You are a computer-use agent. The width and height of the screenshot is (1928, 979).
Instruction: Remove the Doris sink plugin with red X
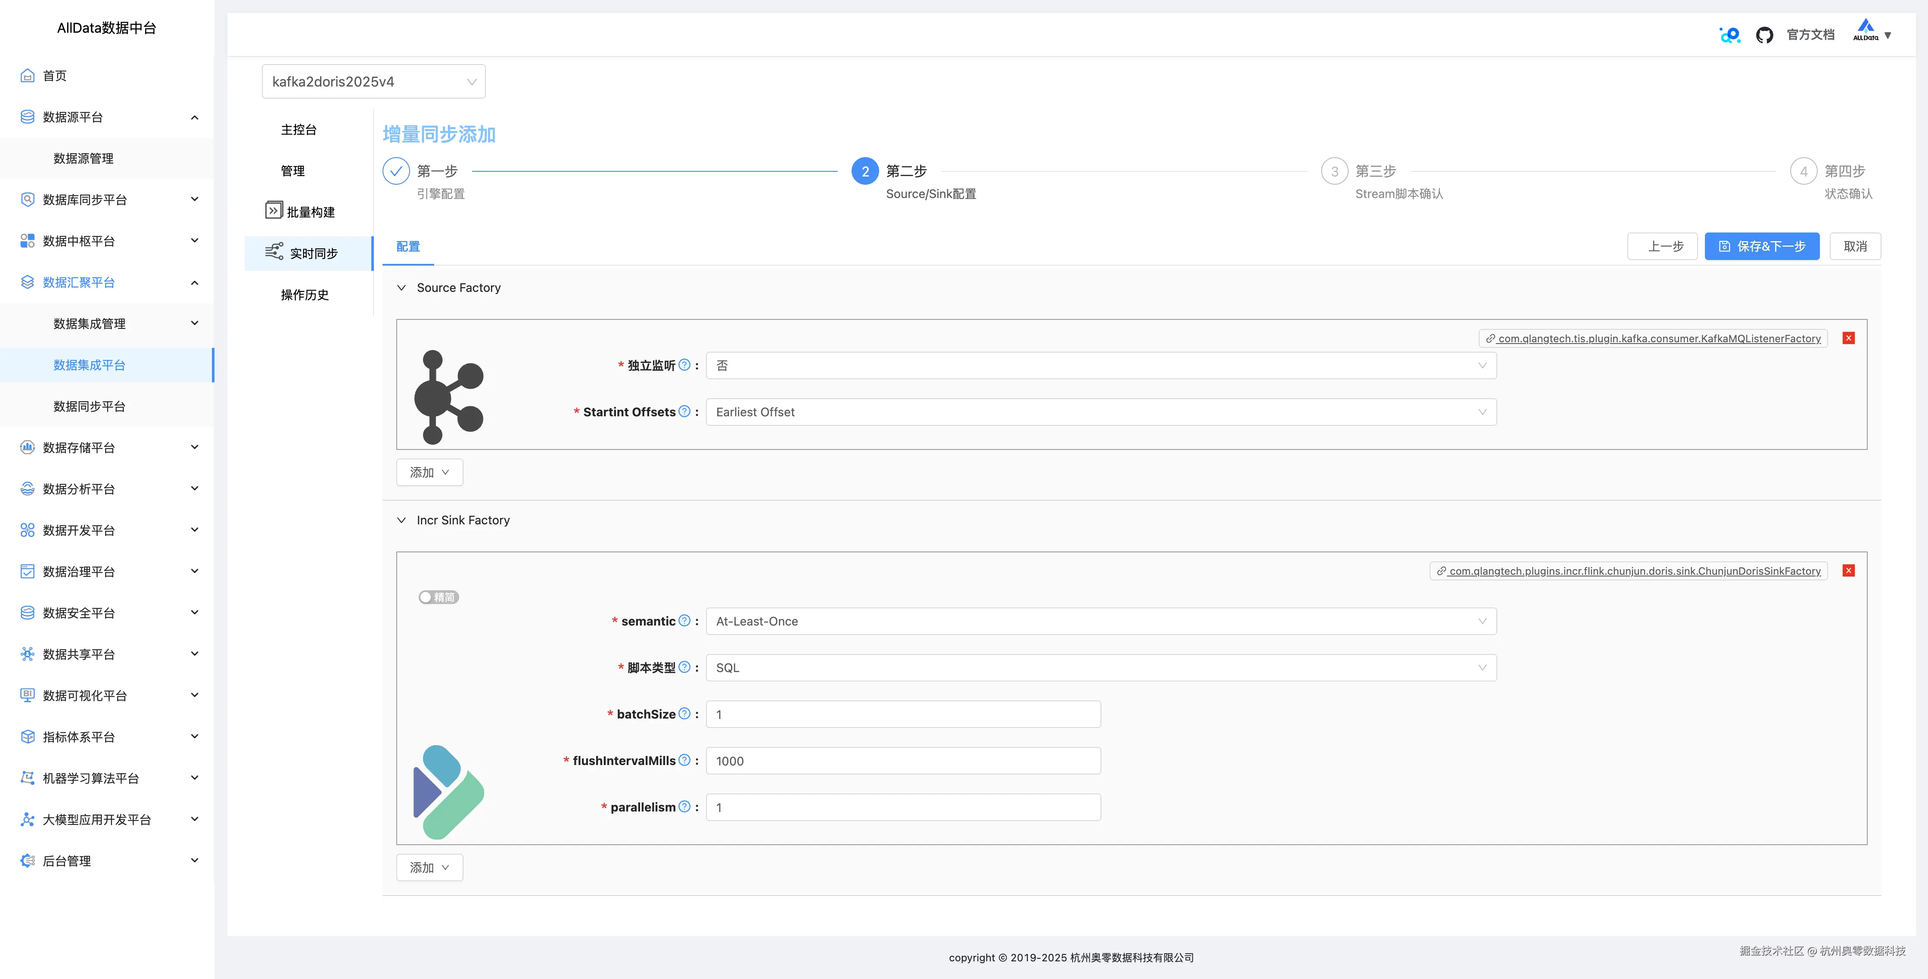1849,570
